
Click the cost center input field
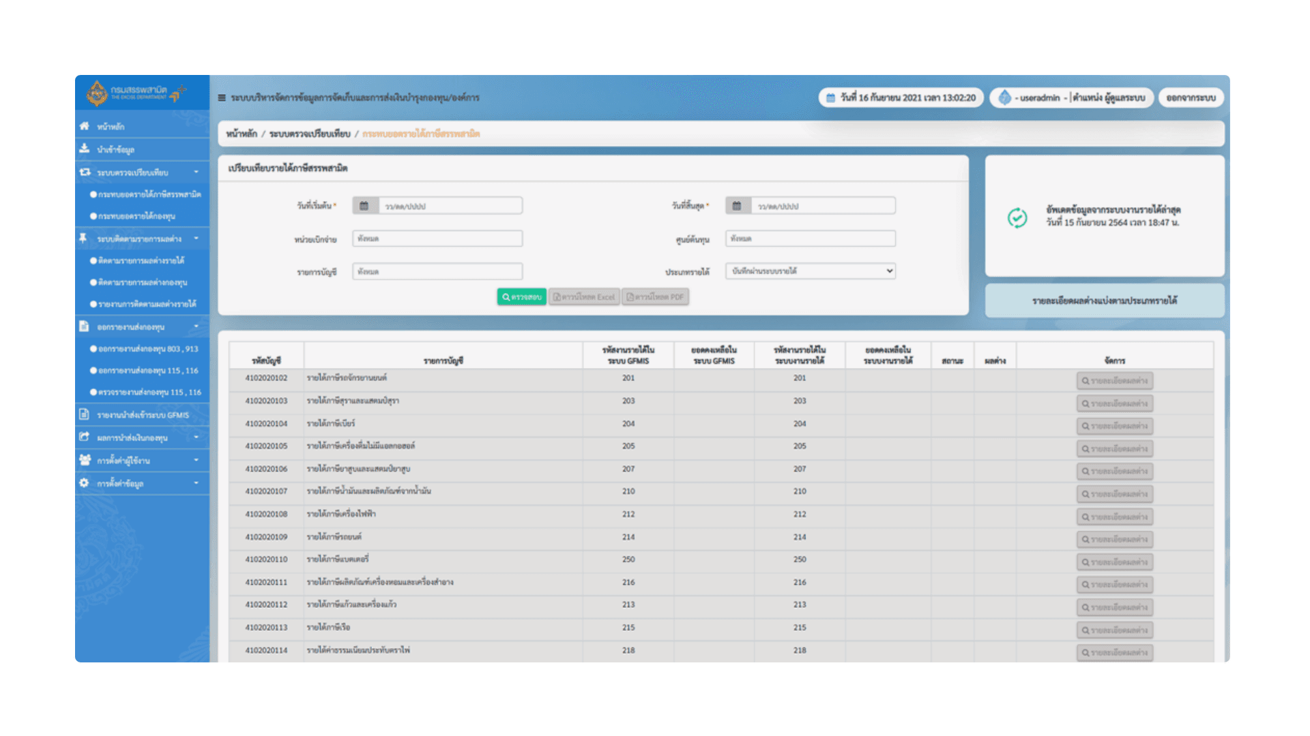click(x=810, y=239)
